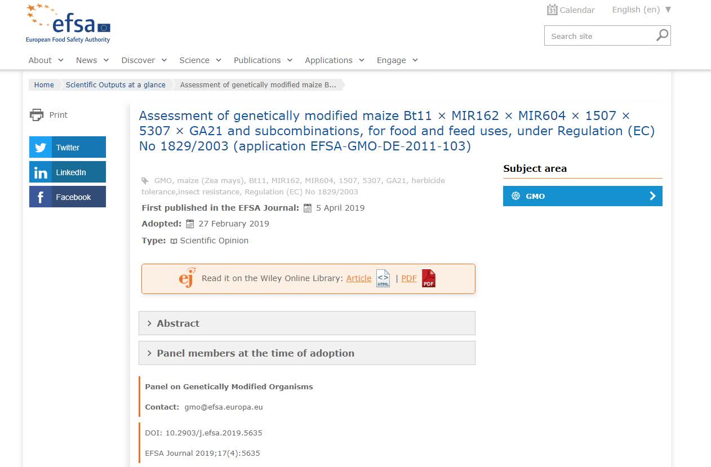Click the Wiley Article link
This screenshot has height=467, width=711.
[x=359, y=278]
